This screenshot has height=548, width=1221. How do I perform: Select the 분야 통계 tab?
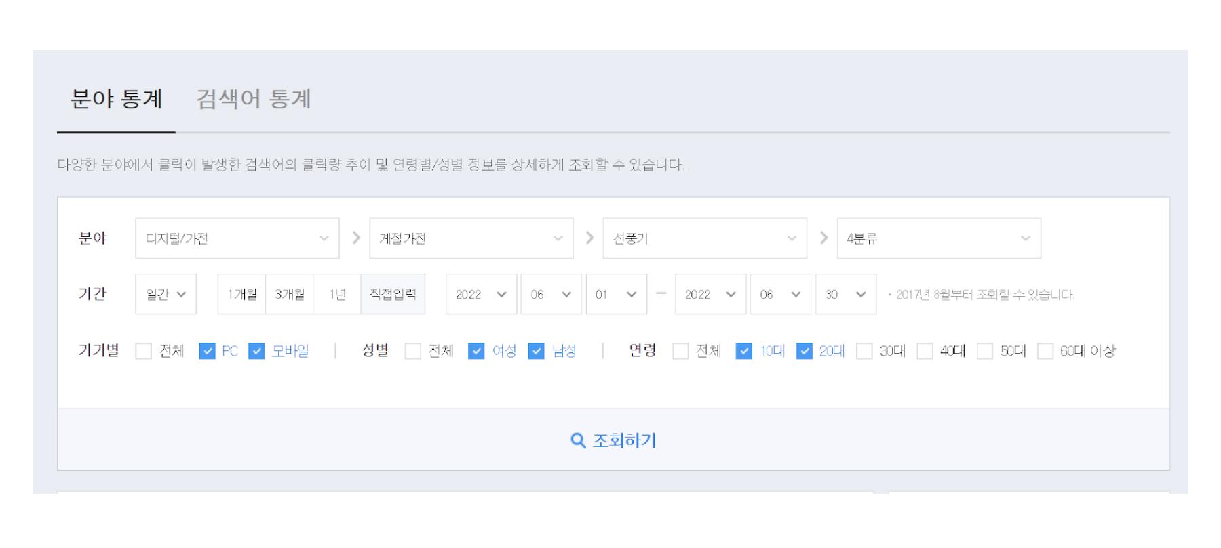(116, 100)
